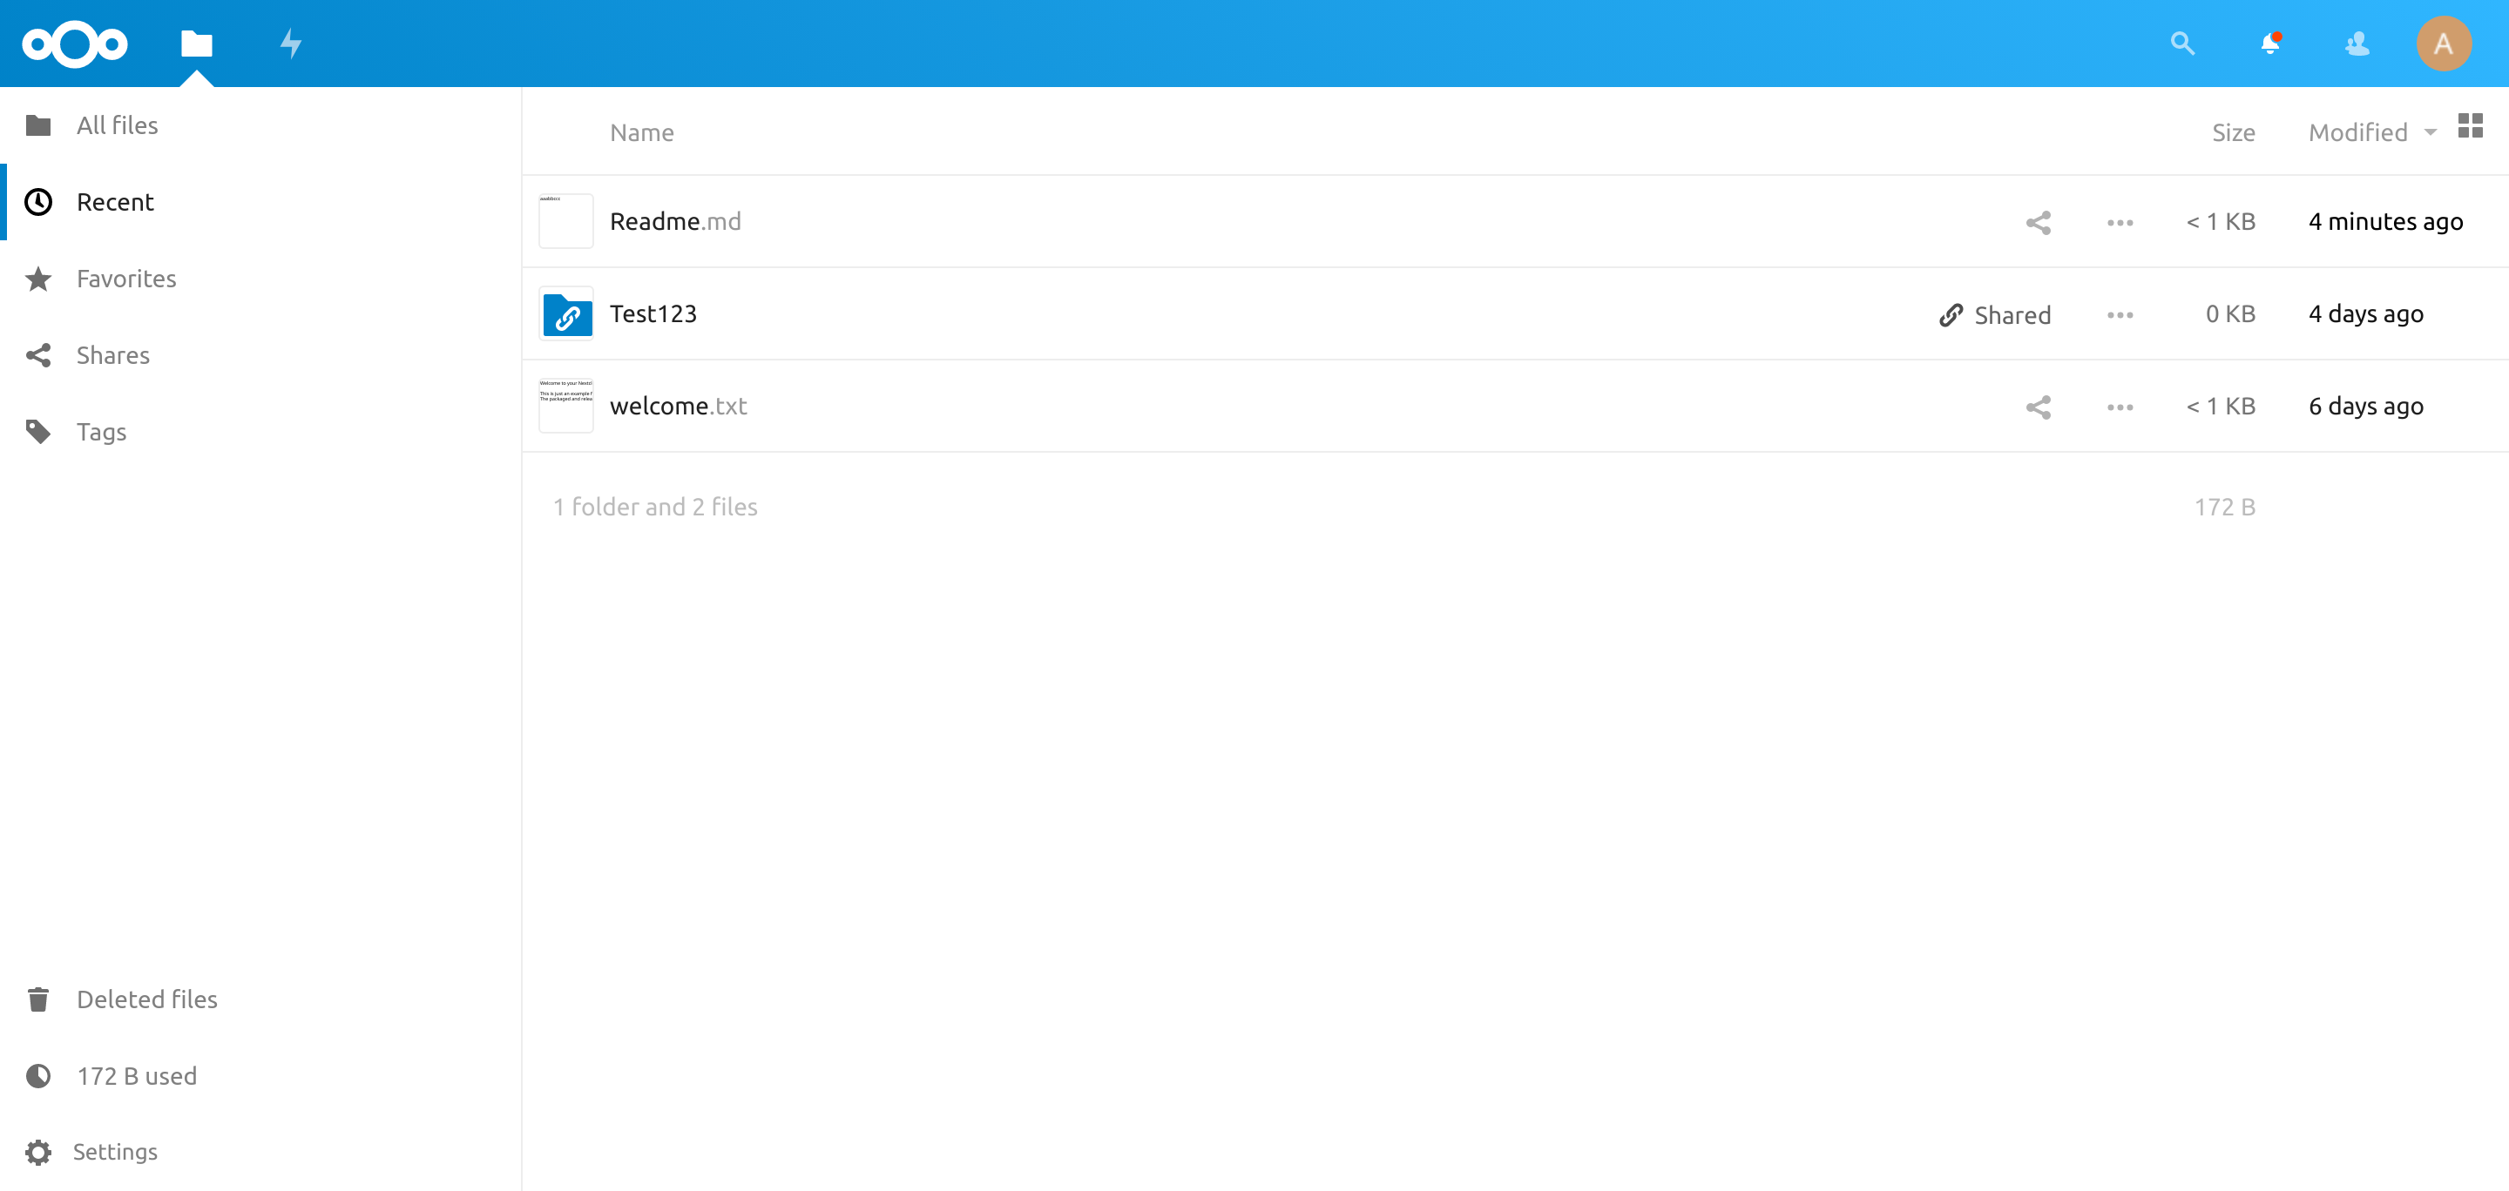Open the Activity app via lightning icon
Screen dimensions: 2509x1191
click(289, 43)
